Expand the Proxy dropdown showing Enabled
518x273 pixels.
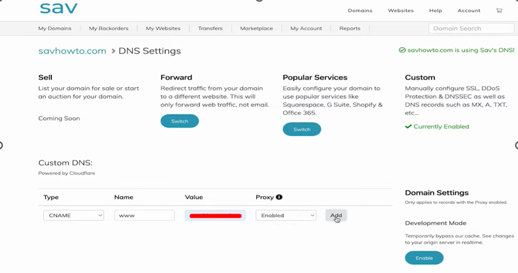[x=286, y=215]
